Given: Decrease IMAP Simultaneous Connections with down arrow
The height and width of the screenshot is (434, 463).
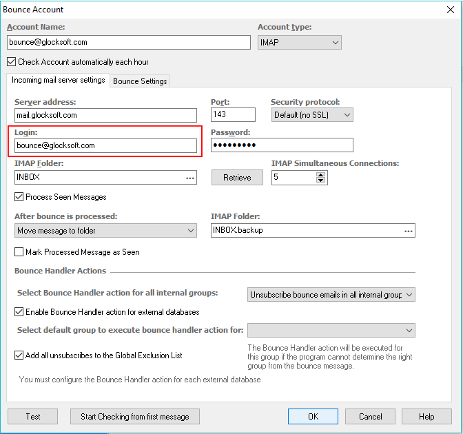Looking at the screenshot, I should click(x=320, y=180).
